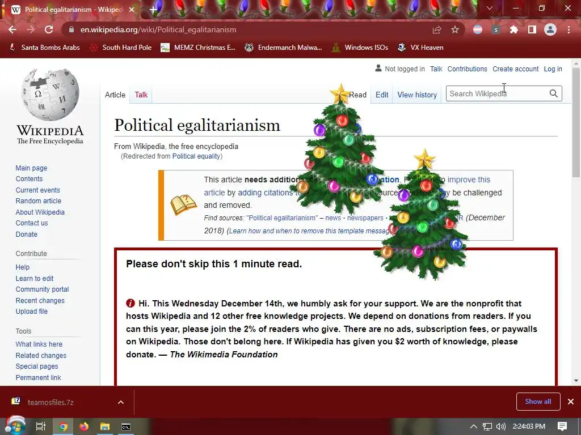Open Current events
The width and height of the screenshot is (581, 435).
point(38,190)
